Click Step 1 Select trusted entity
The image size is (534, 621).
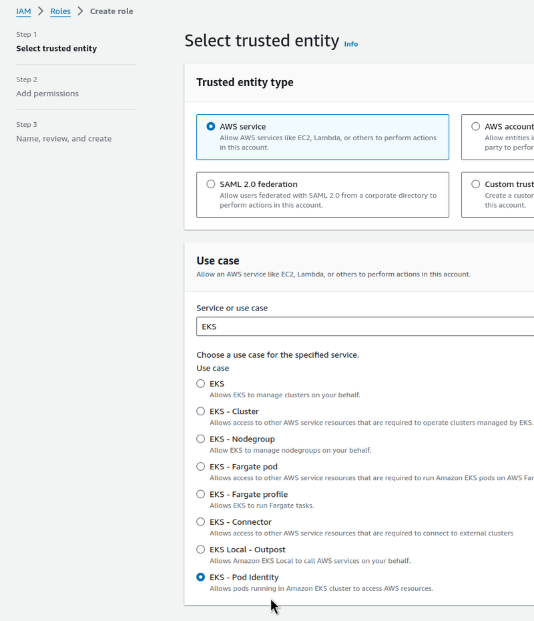56,49
